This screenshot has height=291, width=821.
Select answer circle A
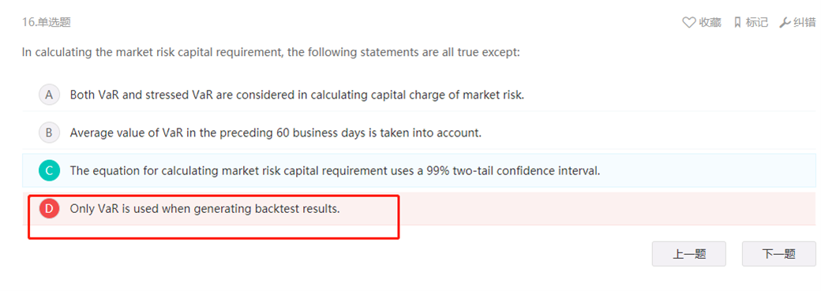49,95
